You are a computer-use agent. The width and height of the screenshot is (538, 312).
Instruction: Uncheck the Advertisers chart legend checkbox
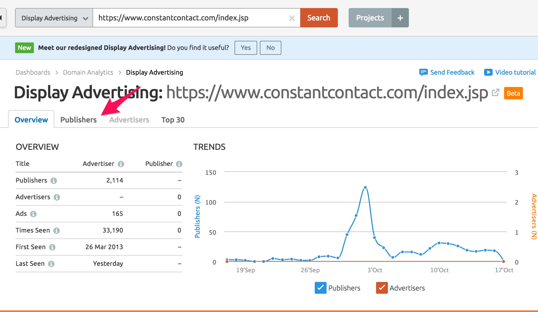pos(382,288)
